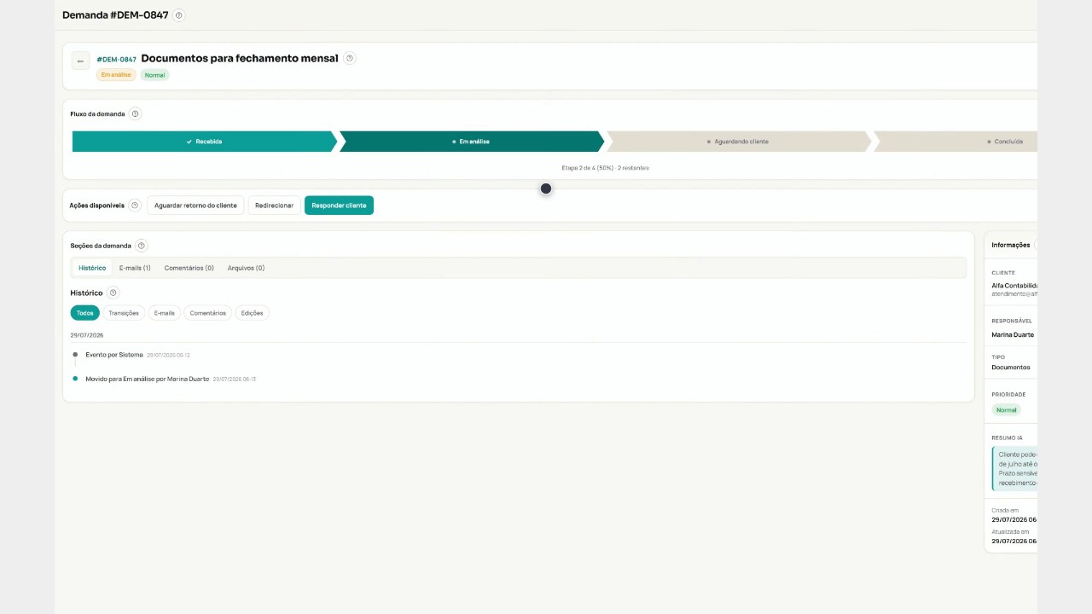The image size is (1092, 614).
Task: Click the back arrow beside #DEM-0847
Action: [x=80, y=61]
